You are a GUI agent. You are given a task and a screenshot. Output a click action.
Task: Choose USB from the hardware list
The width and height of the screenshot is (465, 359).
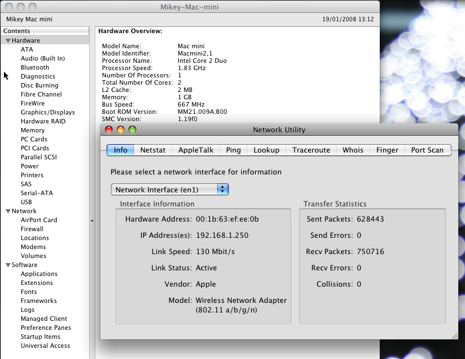click(26, 202)
